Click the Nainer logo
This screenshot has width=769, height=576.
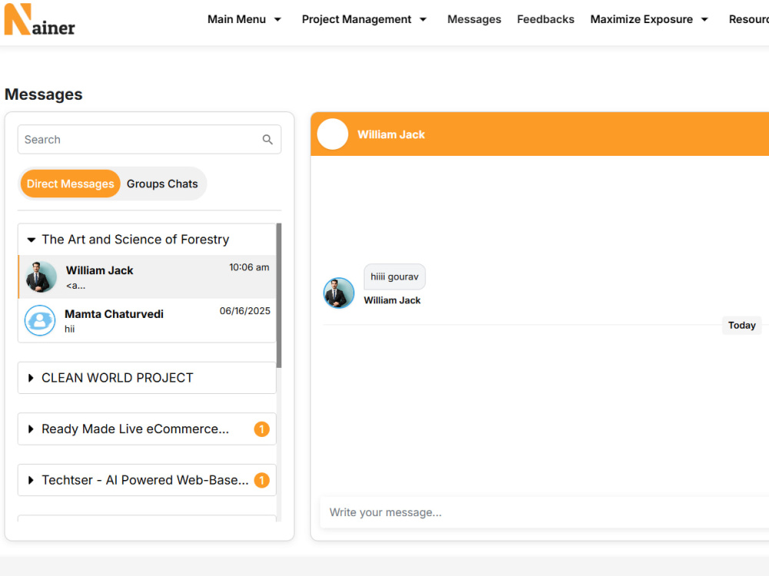pos(40,20)
